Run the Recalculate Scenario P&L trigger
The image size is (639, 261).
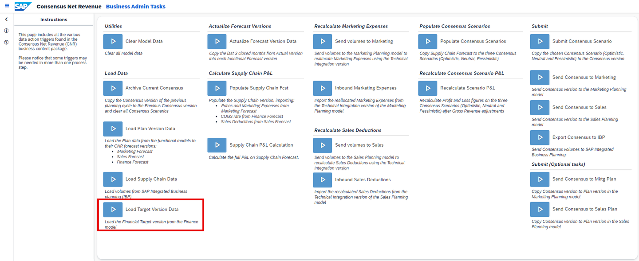(x=428, y=88)
